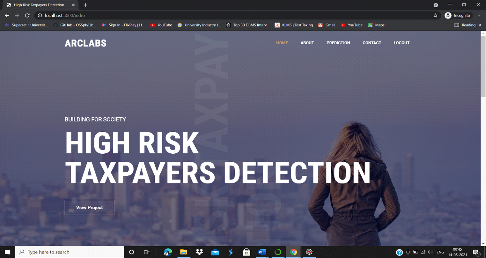Viewport: 486px width, 258px height.
Task: Click the Wi-Fi icon in the system tray
Action: click(424, 252)
